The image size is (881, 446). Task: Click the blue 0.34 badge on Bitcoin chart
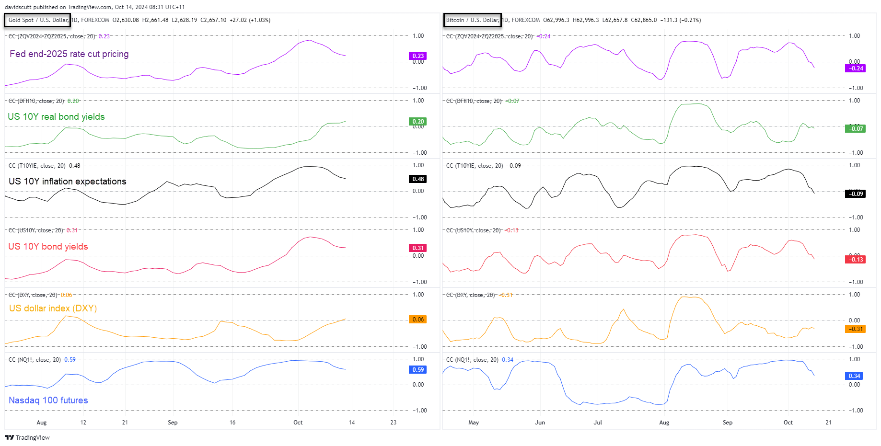click(x=854, y=376)
